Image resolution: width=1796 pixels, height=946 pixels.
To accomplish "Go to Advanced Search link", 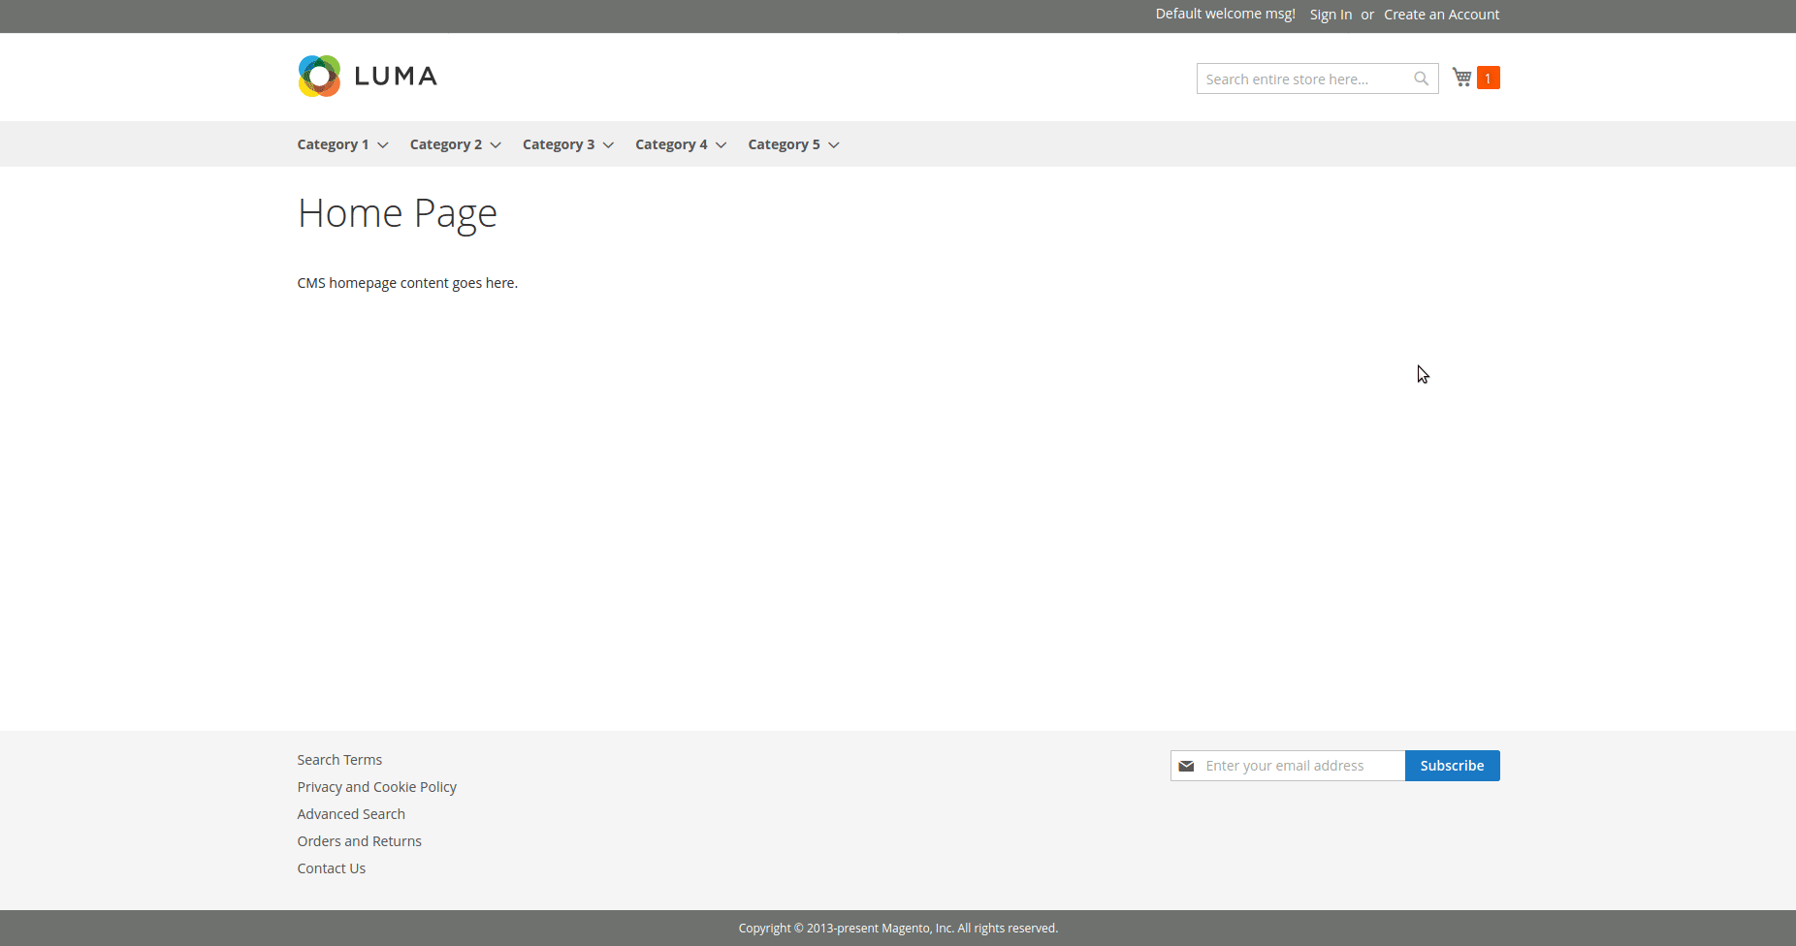I will click(351, 814).
